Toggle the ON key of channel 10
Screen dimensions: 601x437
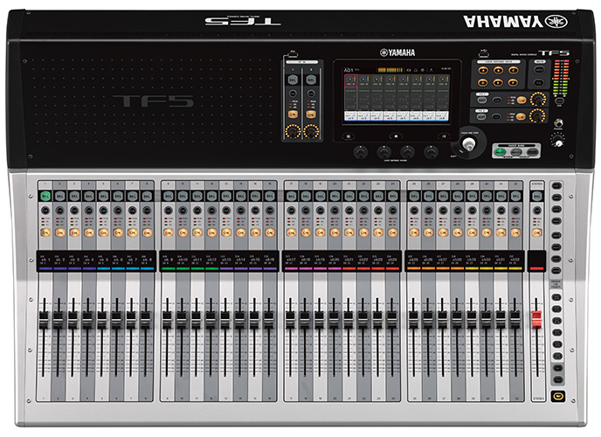pyautogui.click(x=183, y=232)
